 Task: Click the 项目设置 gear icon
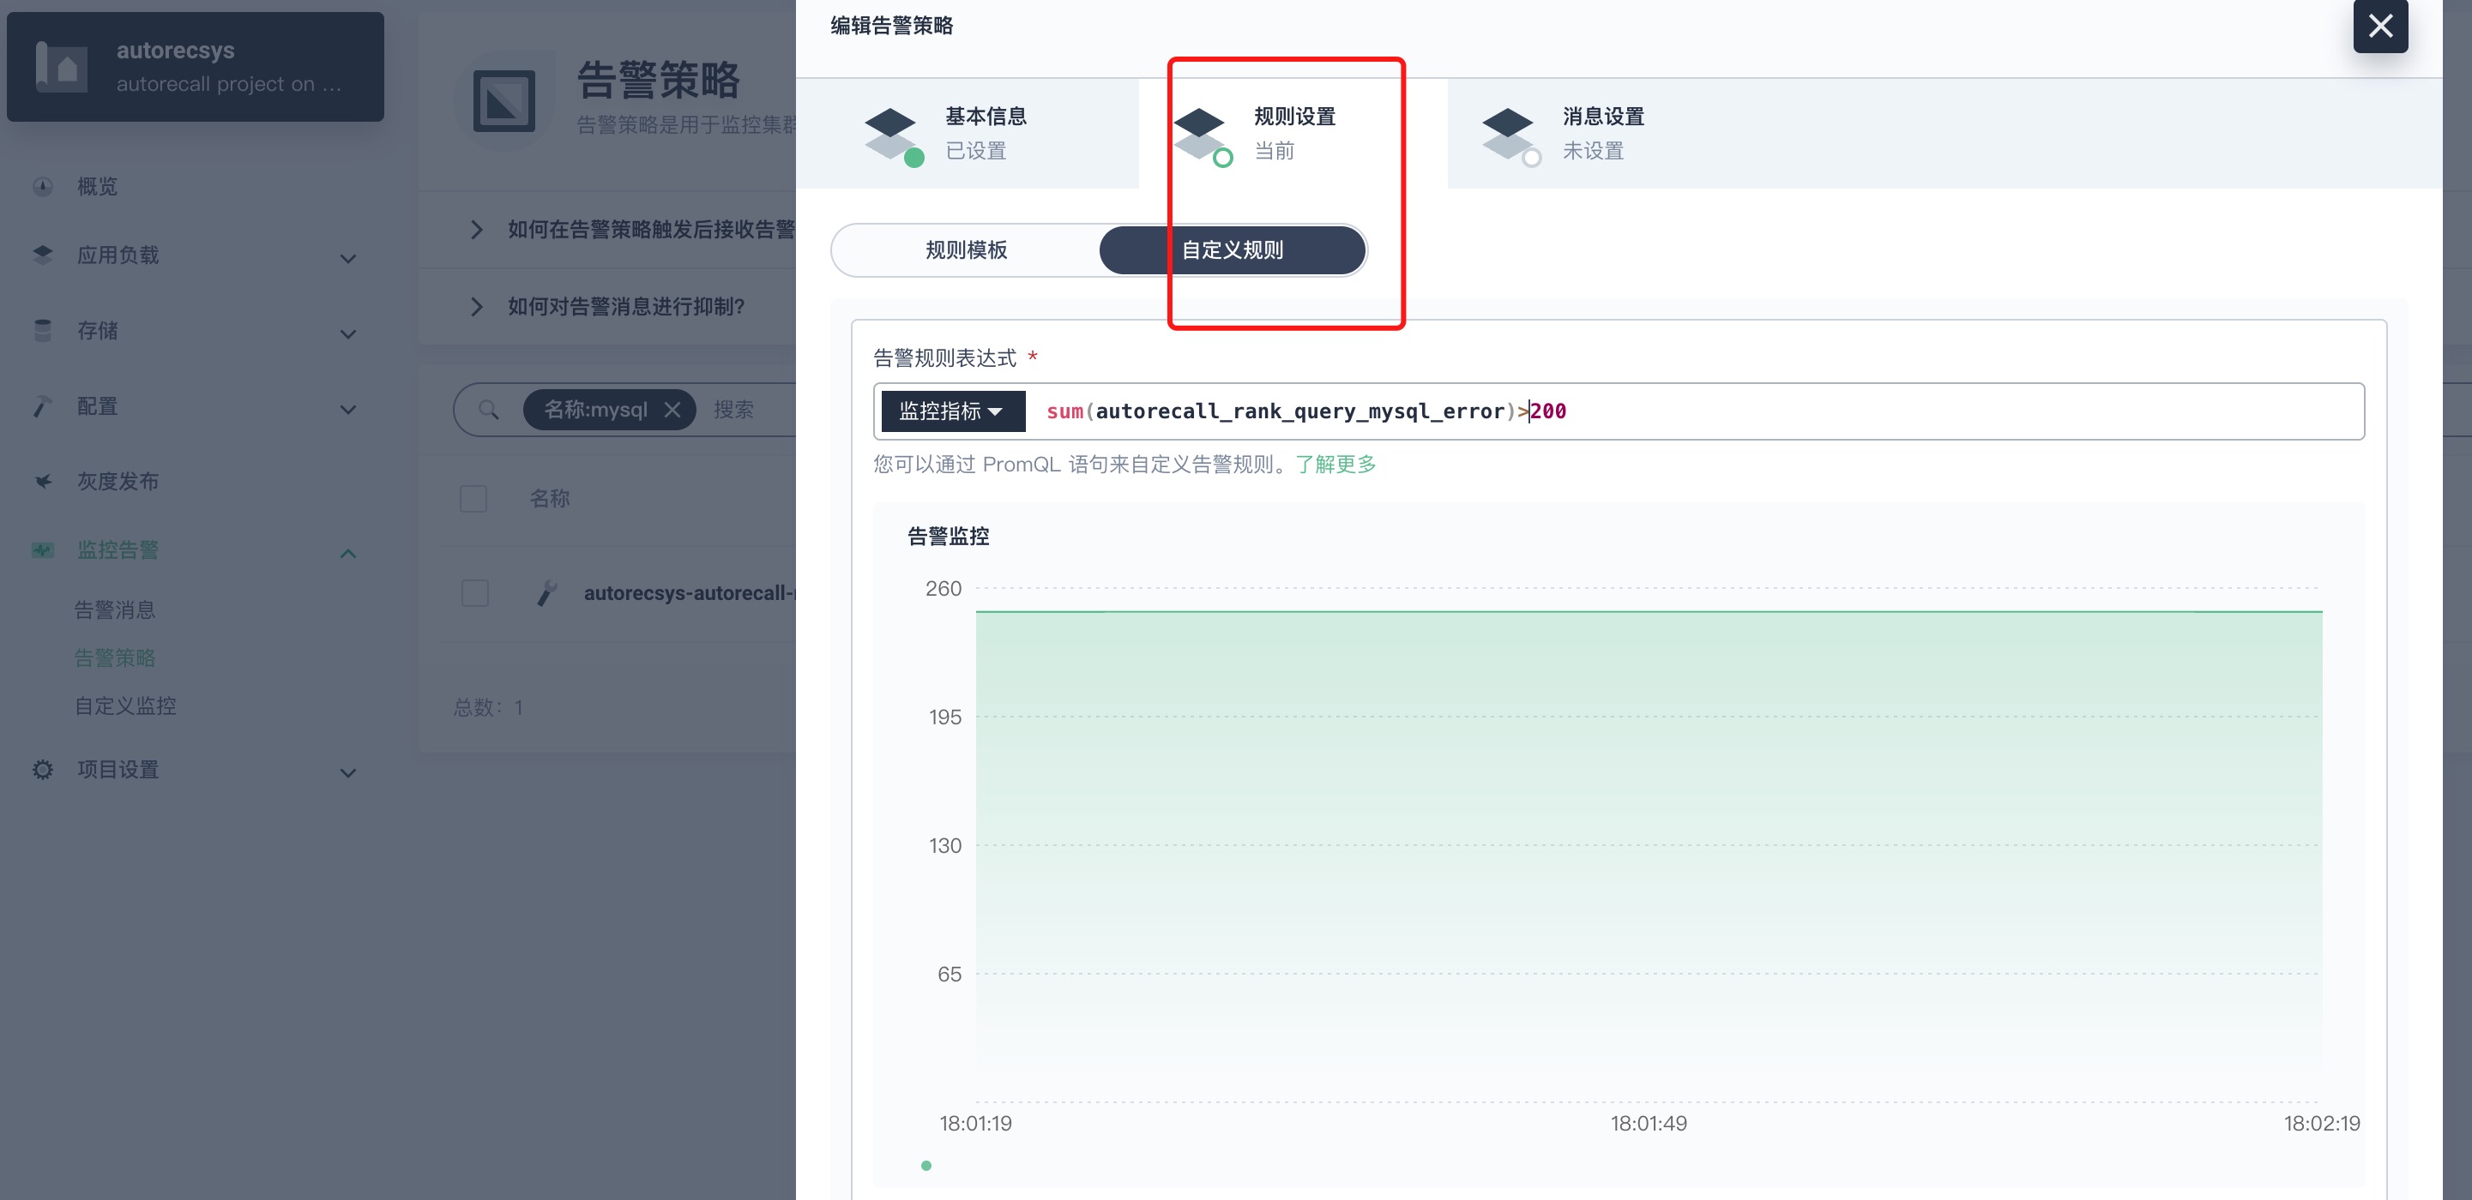click(42, 770)
